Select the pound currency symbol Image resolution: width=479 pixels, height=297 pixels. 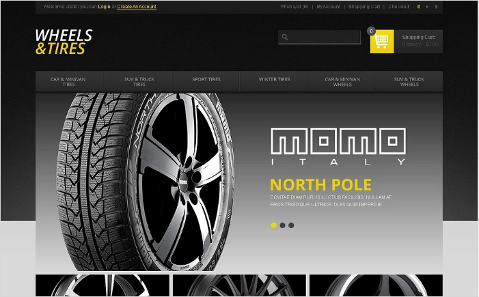pyautogui.click(x=427, y=6)
